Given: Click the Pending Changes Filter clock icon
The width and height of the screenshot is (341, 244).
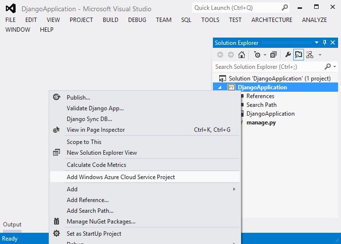Looking at the screenshot, I should pyautogui.click(x=257, y=55).
